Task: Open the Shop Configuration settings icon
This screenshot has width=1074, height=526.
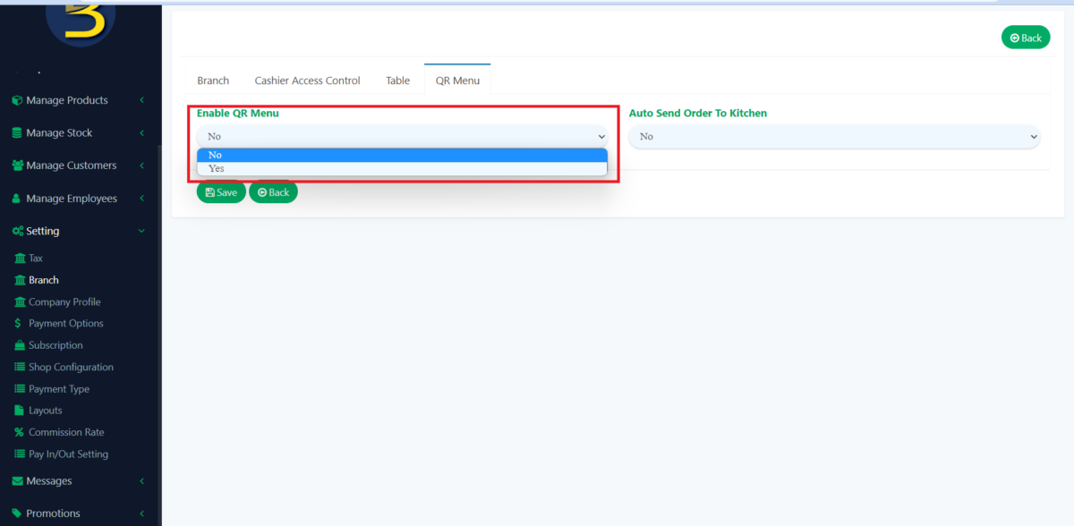Action: tap(20, 367)
